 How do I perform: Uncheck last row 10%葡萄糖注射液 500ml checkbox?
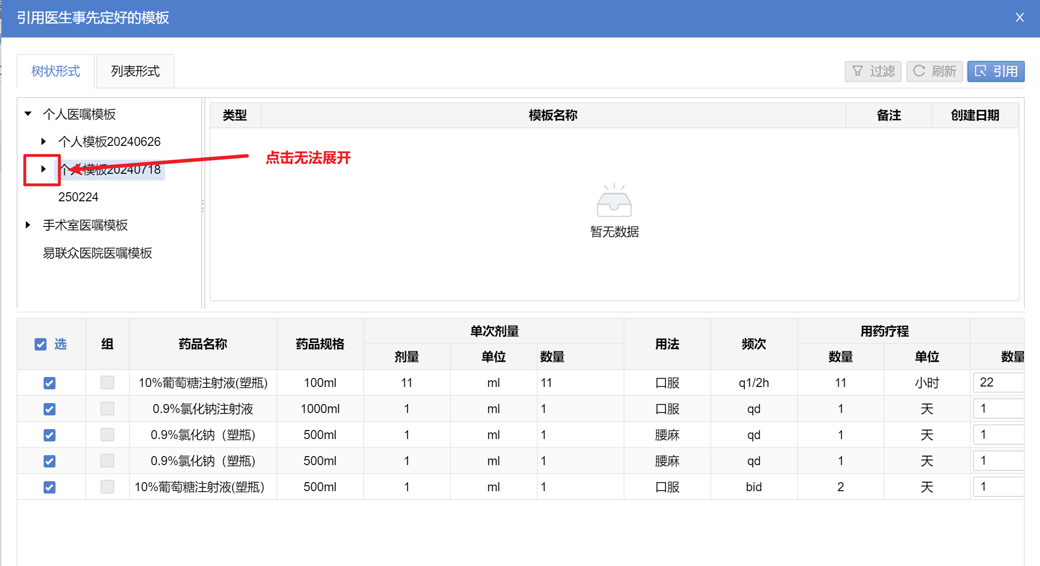pyautogui.click(x=49, y=487)
